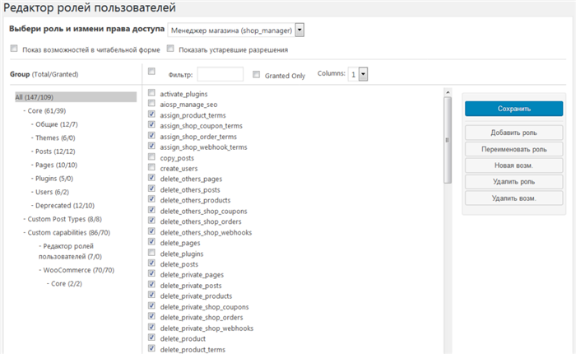Select the Themes (6/0) group
The height and width of the screenshot is (354, 576).
(x=53, y=137)
